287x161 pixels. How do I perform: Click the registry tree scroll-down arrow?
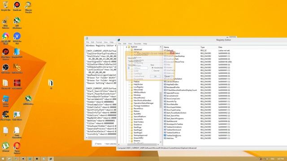coord(161,142)
